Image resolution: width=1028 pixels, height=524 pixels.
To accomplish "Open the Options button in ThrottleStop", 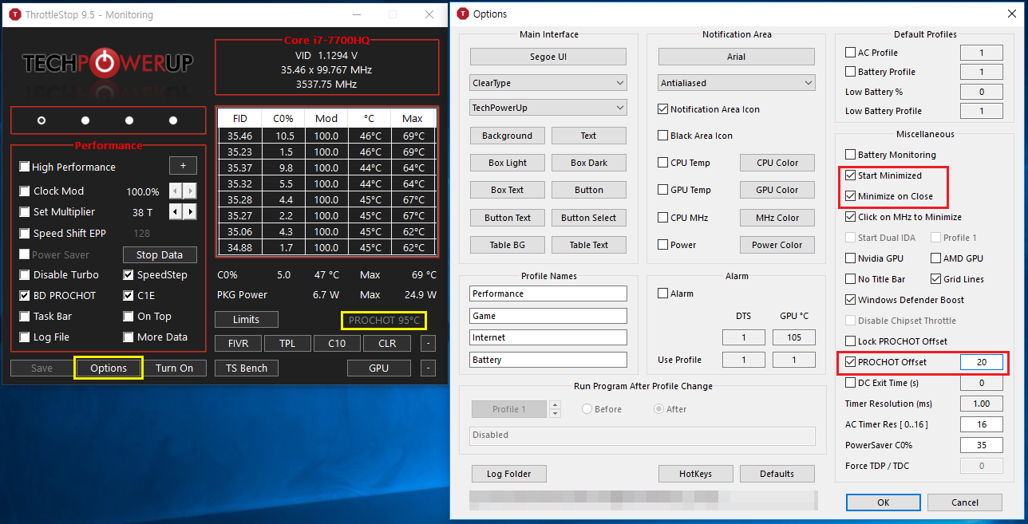I will coord(109,368).
